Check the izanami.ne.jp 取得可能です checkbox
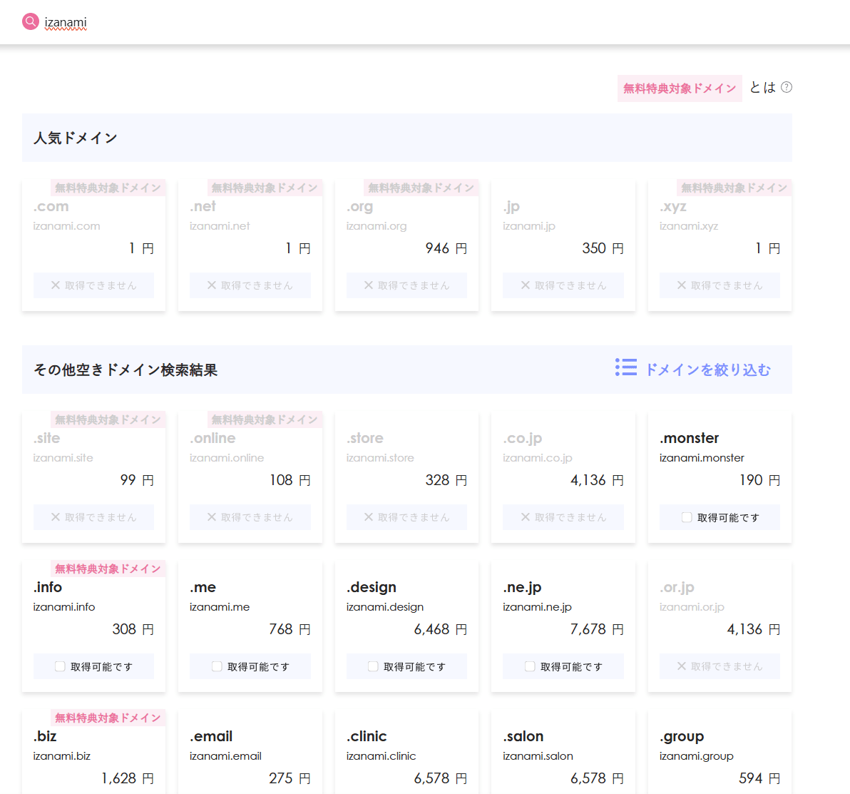 530,666
